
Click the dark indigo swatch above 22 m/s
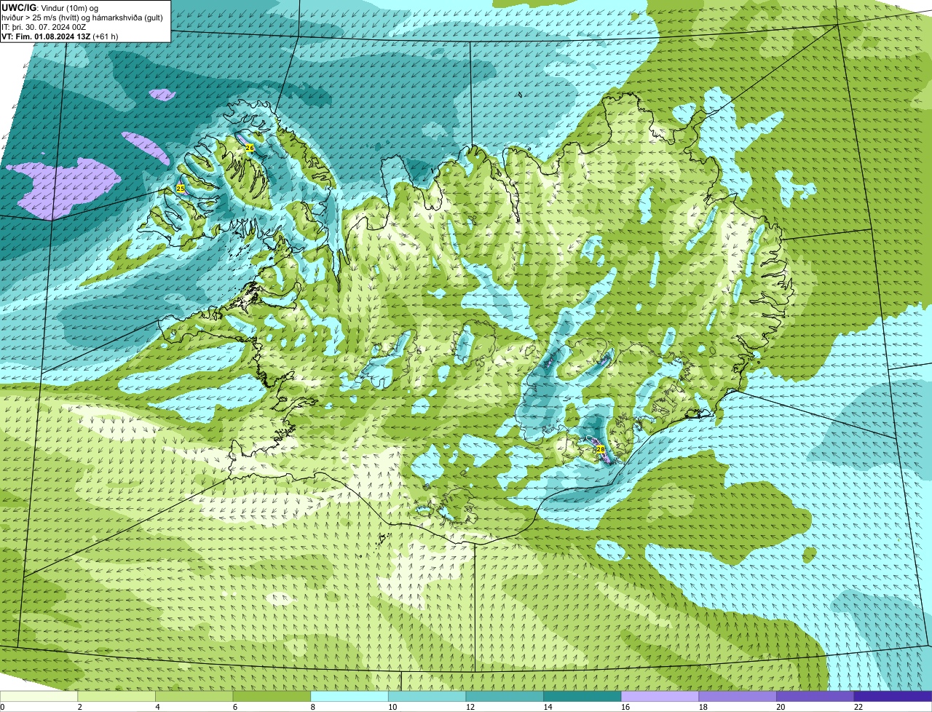(x=893, y=696)
